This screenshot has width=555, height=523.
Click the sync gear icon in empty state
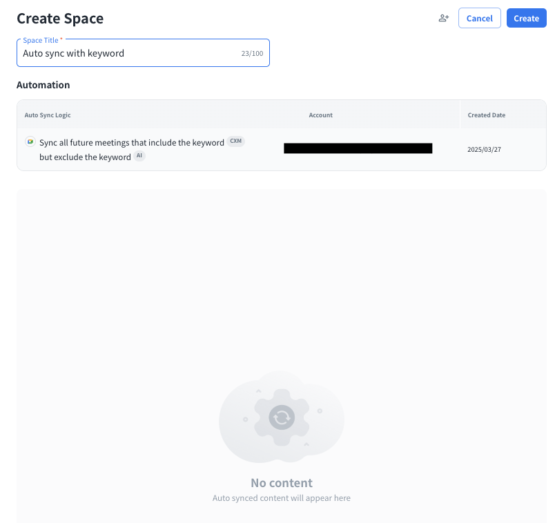tap(282, 417)
